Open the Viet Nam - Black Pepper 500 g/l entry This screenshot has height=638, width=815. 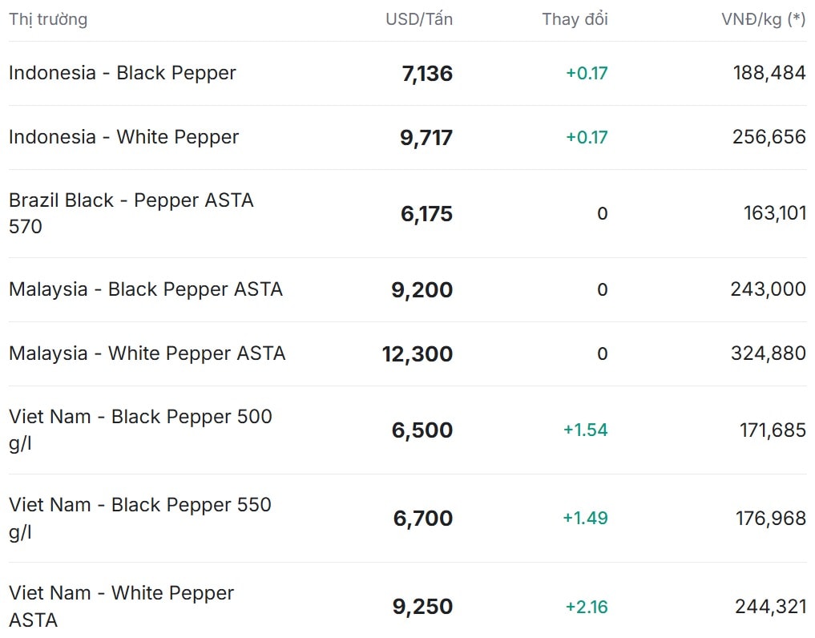coord(140,430)
